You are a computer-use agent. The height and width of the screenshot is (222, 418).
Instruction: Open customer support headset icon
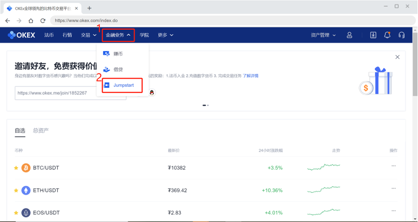[401, 35]
